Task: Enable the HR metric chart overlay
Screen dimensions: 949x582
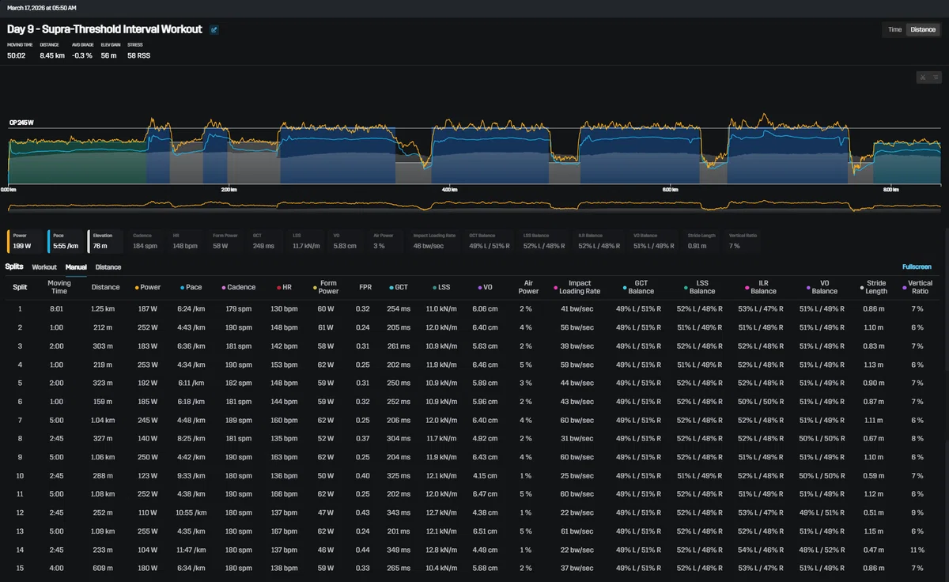Action: (x=187, y=241)
